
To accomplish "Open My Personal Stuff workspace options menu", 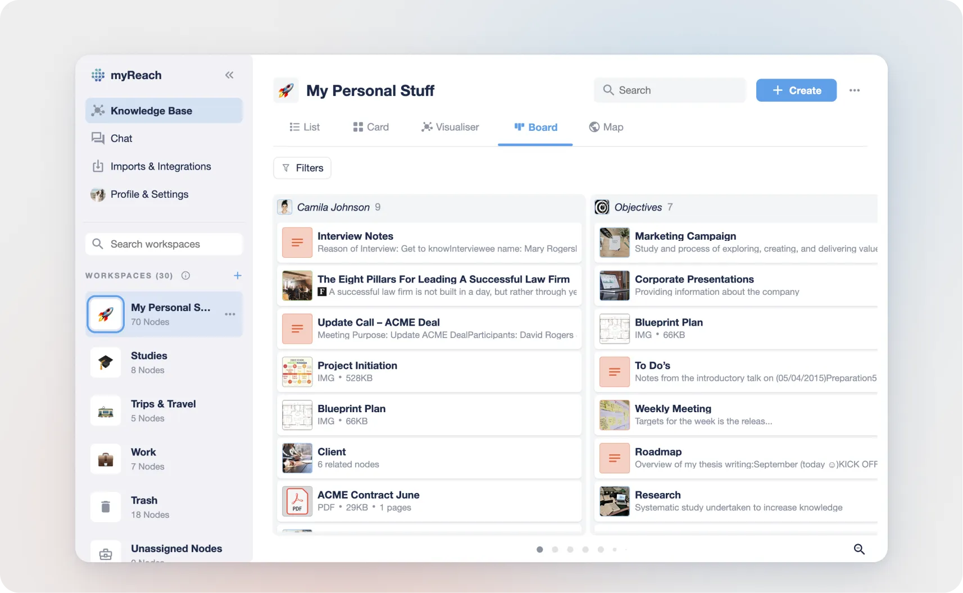I will pyautogui.click(x=230, y=314).
